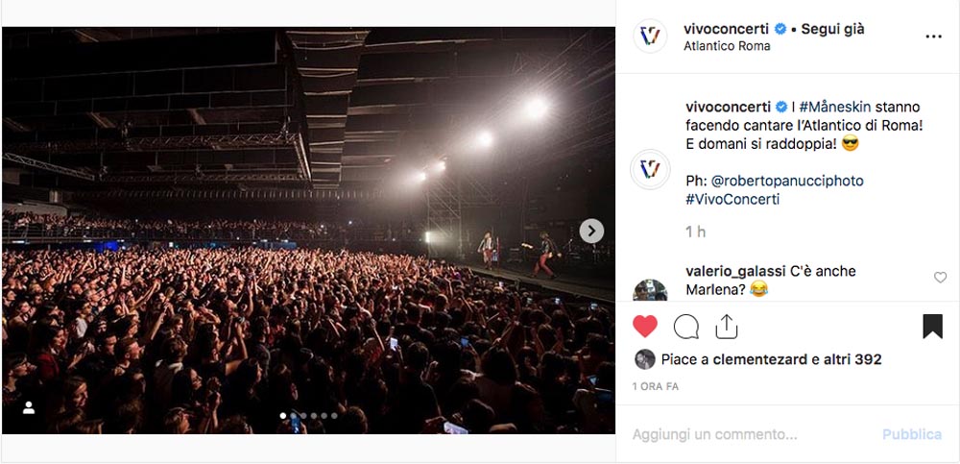Go to next photo with carousel arrow
The image size is (960, 464).
coord(591,232)
